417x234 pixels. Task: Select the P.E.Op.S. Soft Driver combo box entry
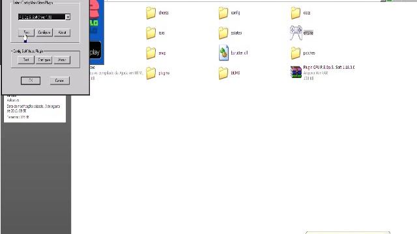tap(42, 17)
